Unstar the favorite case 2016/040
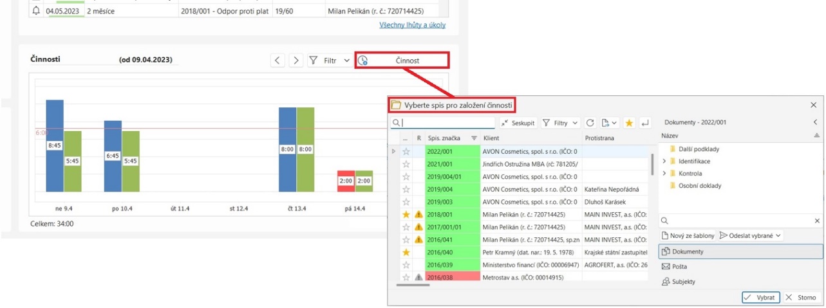 [x=406, y=252]
